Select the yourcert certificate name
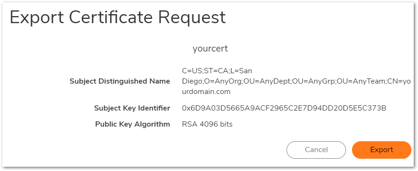This screenshot has height=171, width=418. tap(210, 49)
